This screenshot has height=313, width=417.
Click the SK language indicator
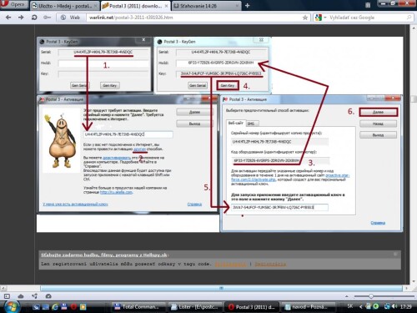[x=350, y=306]
